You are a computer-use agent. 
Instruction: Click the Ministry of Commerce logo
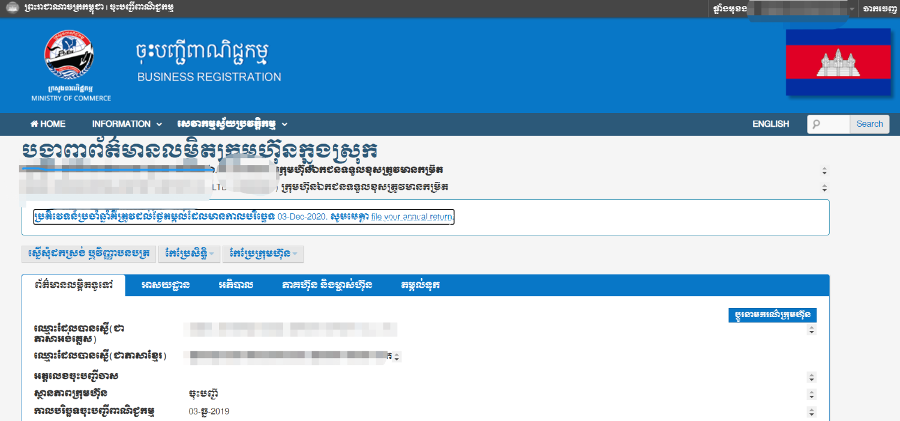pyautogui.click(x=70, y=60)
